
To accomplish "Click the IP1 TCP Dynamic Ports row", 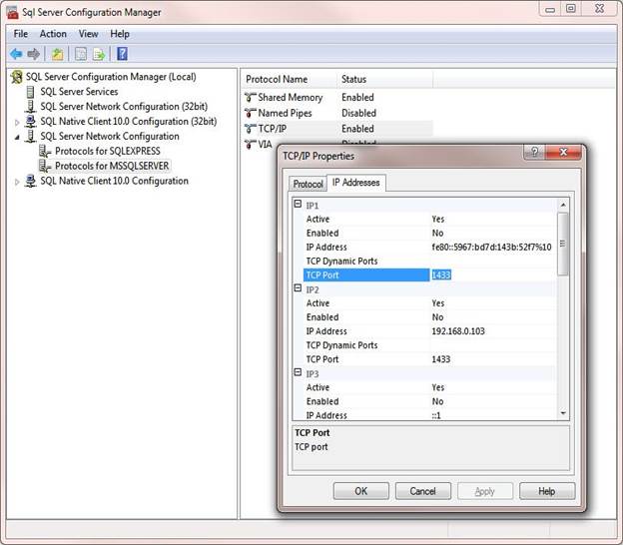I will 429,261.
